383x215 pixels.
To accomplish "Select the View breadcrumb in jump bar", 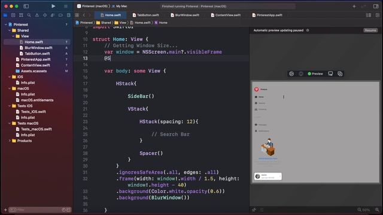I will [120, 23].
